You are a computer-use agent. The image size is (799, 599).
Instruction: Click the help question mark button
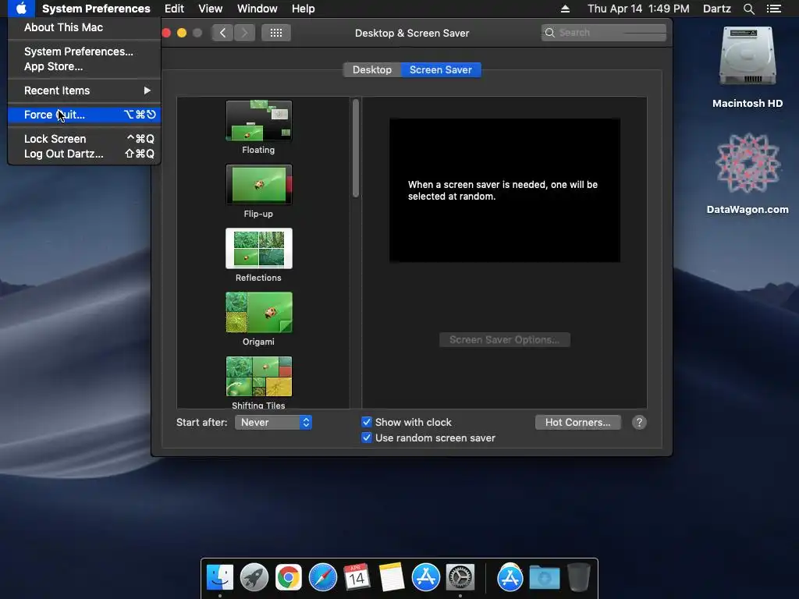(639, 422)
